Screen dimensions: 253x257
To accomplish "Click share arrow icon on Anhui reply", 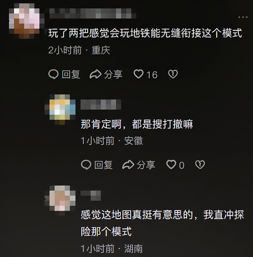I will coord(128,164).
